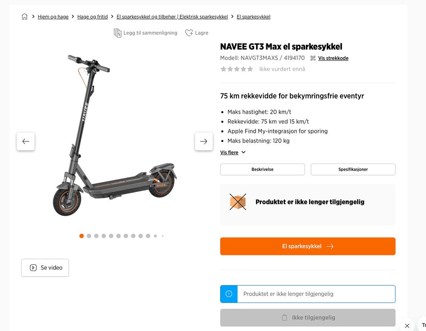The image size is (426, 331).
Task: Rate product using the fifth star
Action: 250,69
